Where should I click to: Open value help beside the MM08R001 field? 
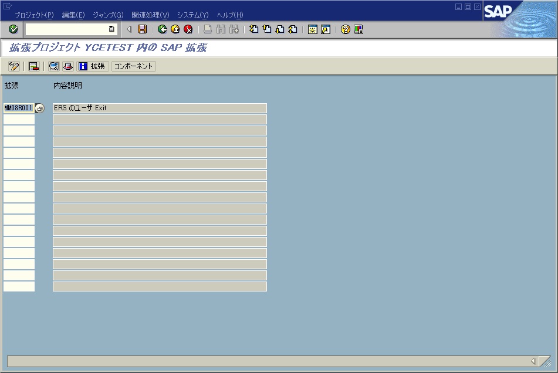point(39,108)
